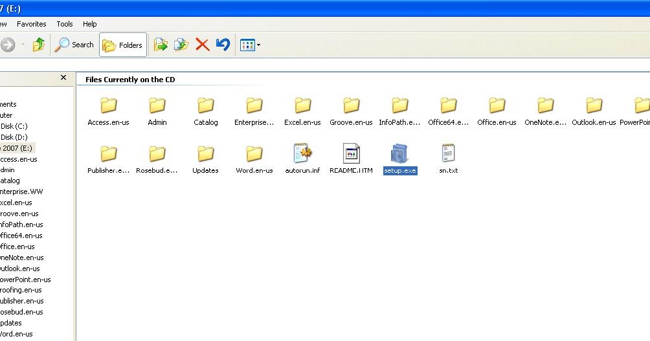Open Proofing.en-us in the folder tree
The height and width of the screenshot is (341, 650).
click(21, 290)
